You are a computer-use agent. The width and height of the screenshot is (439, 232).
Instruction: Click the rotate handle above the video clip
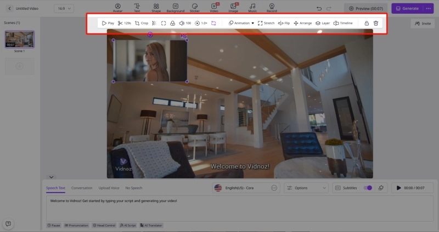click(x=150, y=34)
